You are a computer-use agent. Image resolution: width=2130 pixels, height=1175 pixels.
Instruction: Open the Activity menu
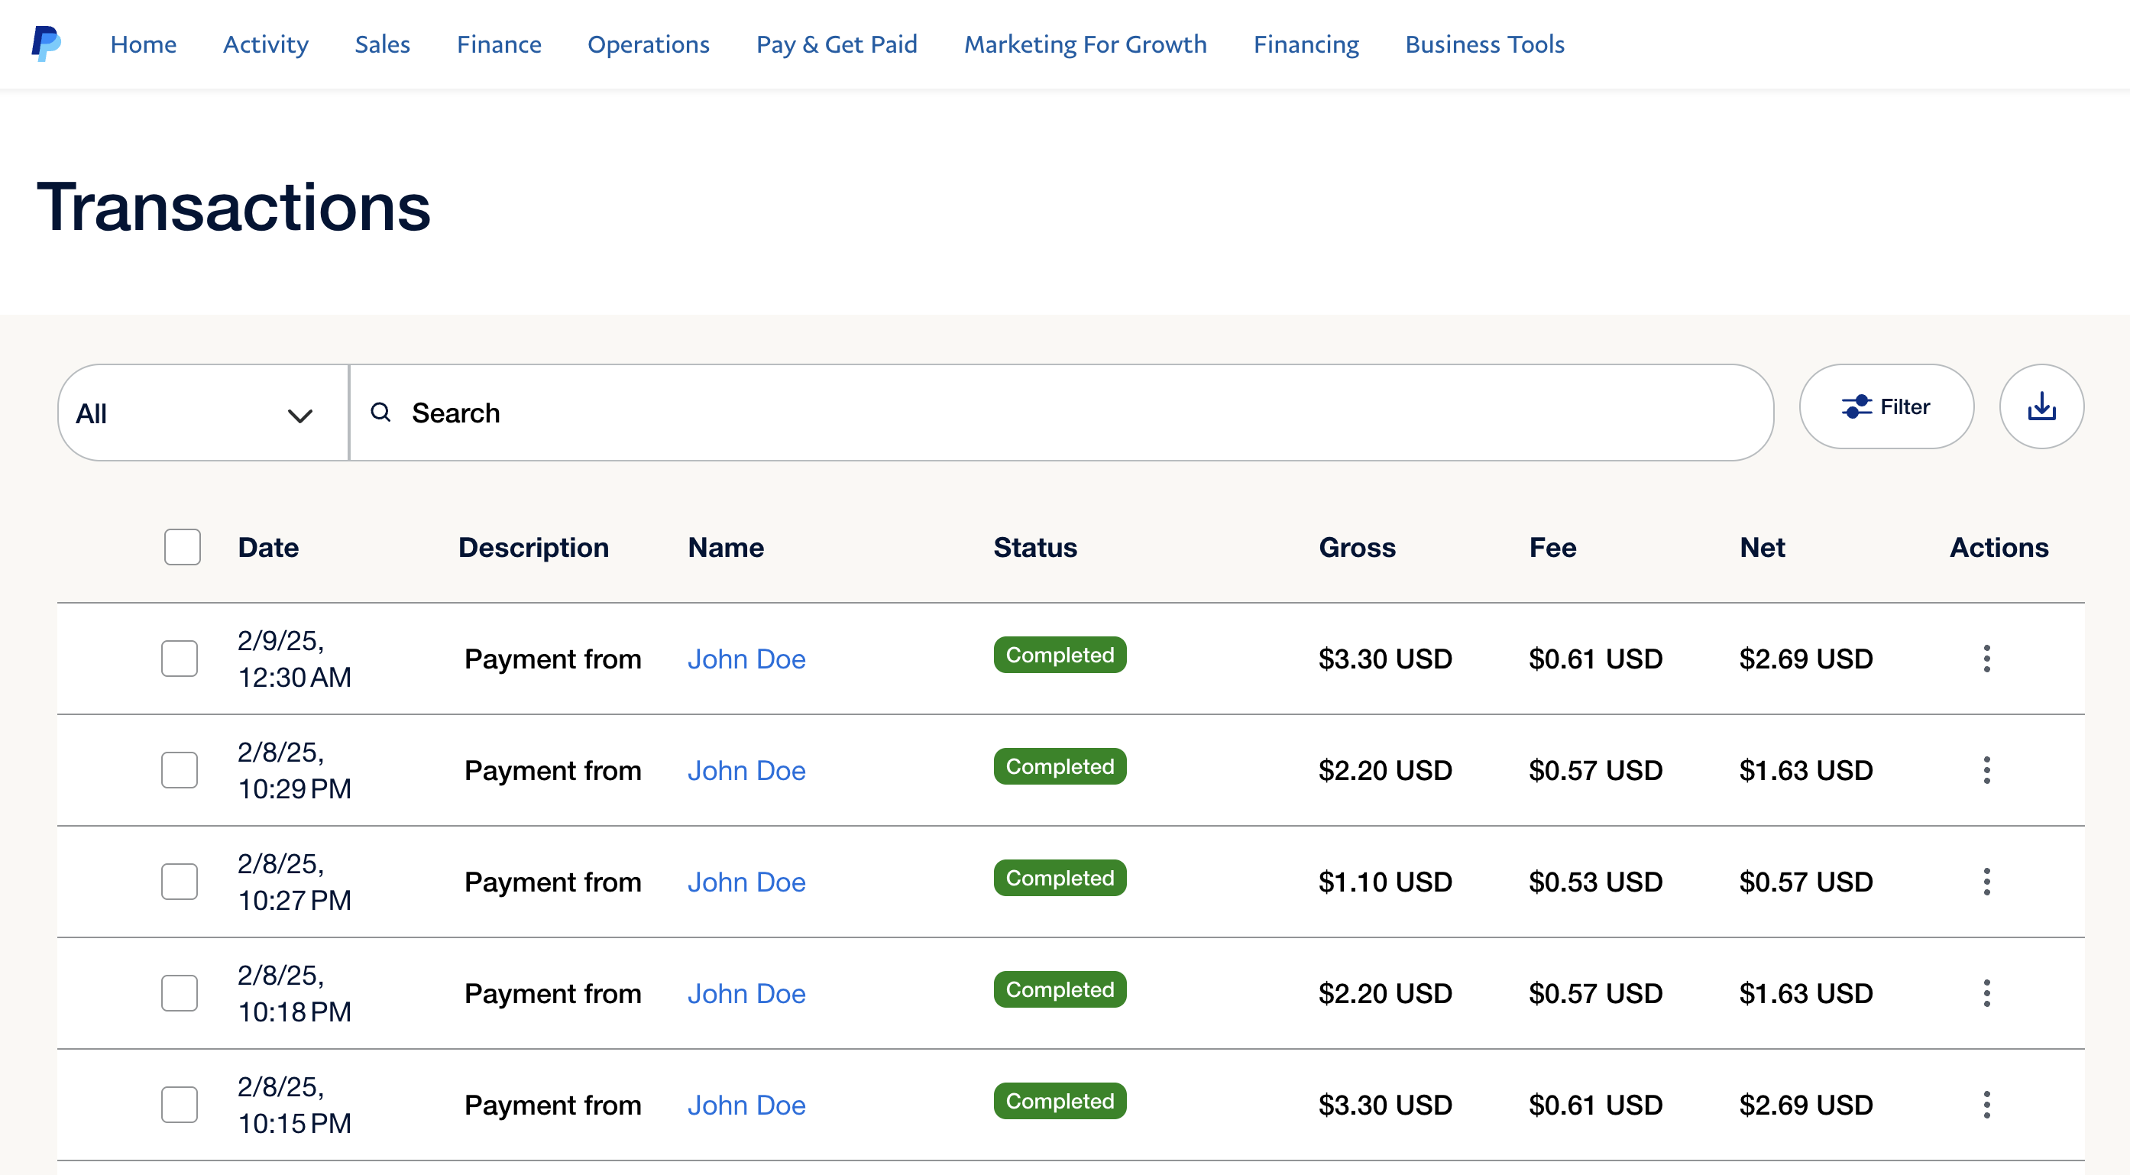coord(265,44)
